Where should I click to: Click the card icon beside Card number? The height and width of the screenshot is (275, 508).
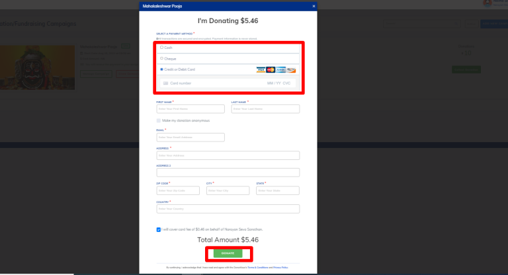point(165,83)
